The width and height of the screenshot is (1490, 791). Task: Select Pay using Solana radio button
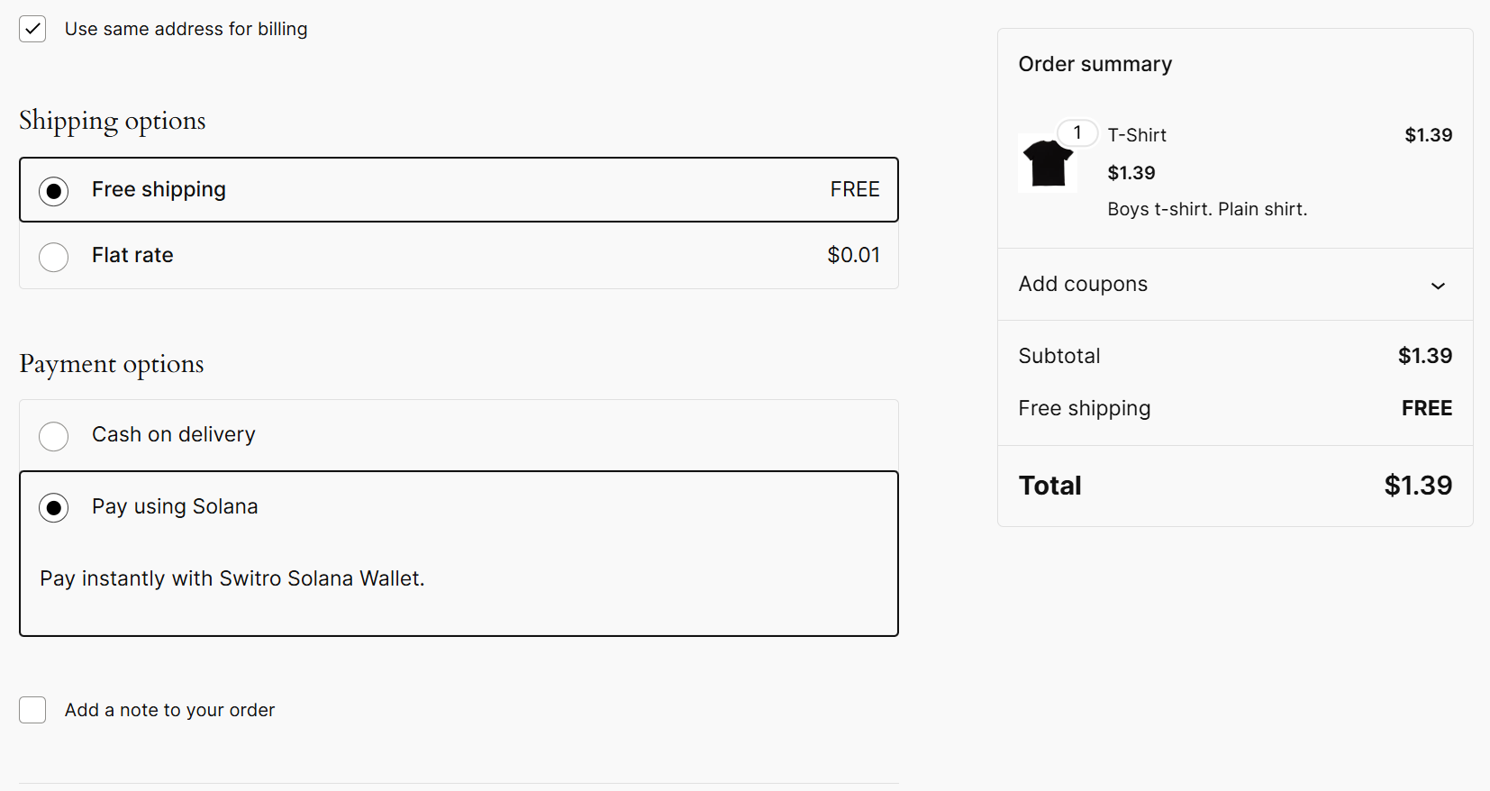54,508
